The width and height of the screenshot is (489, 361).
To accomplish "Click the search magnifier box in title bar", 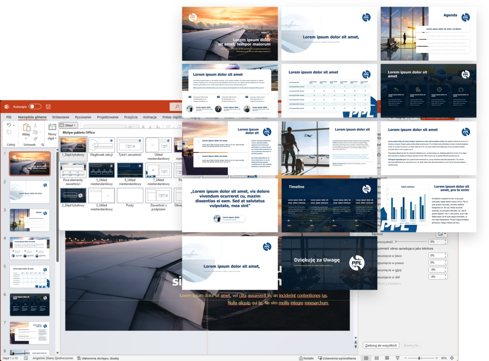I will pos(176,106).
